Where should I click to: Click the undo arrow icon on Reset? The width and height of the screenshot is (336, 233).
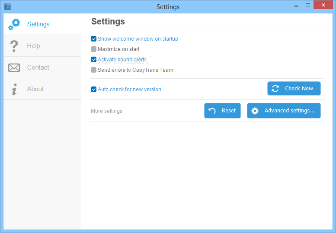(212, 111)
